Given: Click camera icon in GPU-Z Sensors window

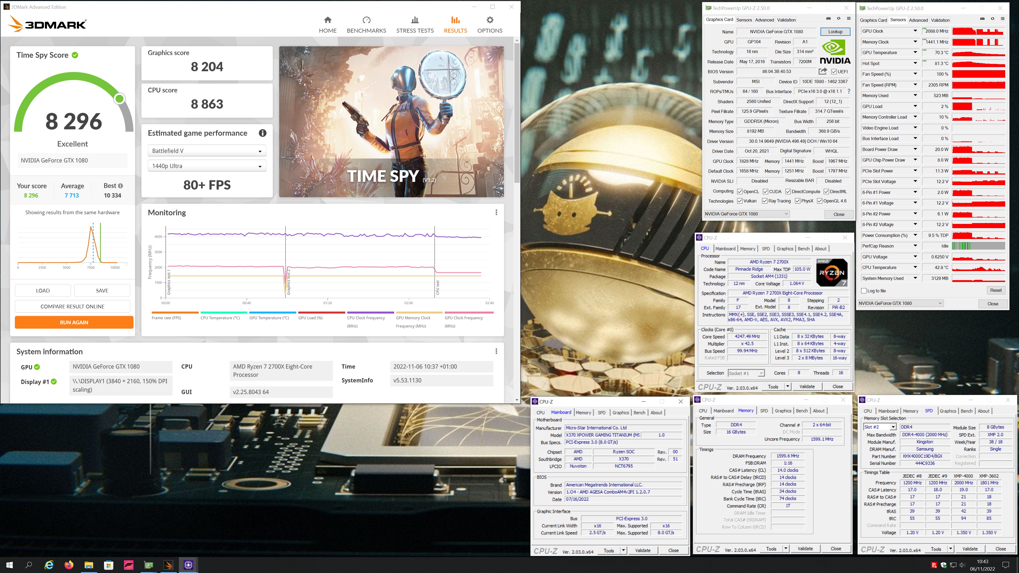Looking at the screenshot, I should coord(982,19).
